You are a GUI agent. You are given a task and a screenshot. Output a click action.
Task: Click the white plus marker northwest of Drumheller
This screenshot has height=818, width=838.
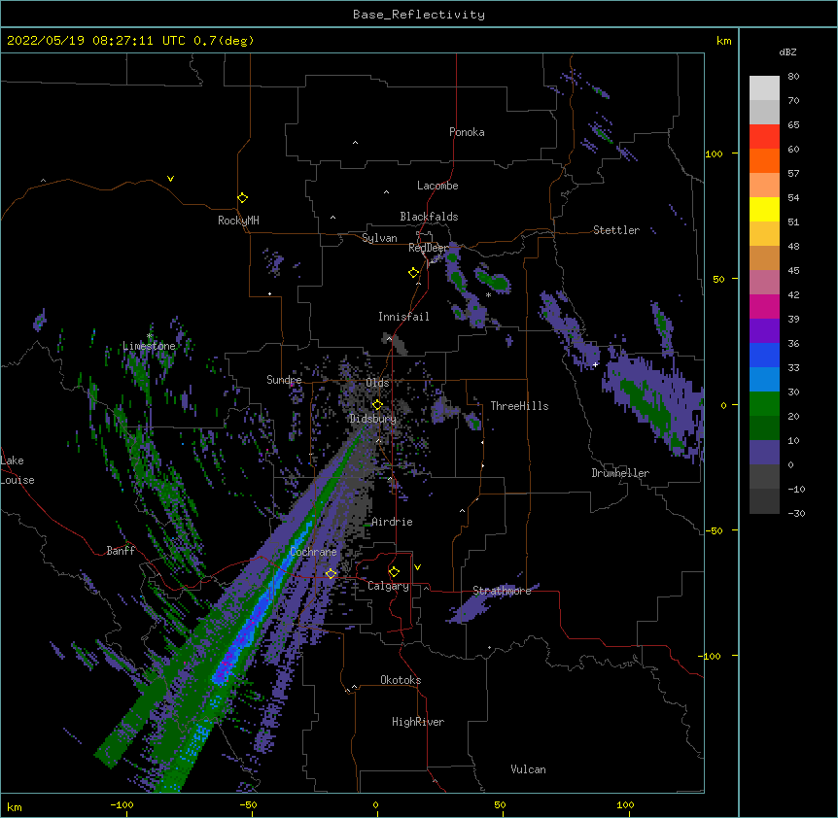coord(595,364)
